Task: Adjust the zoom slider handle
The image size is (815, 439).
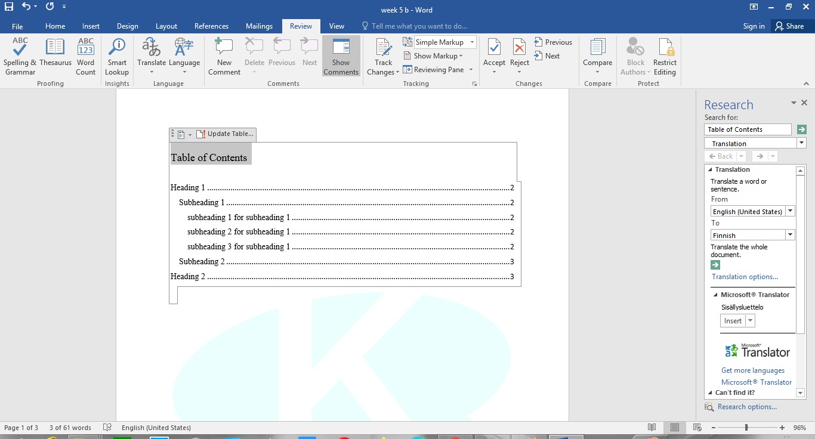Action: coord(746,428)
